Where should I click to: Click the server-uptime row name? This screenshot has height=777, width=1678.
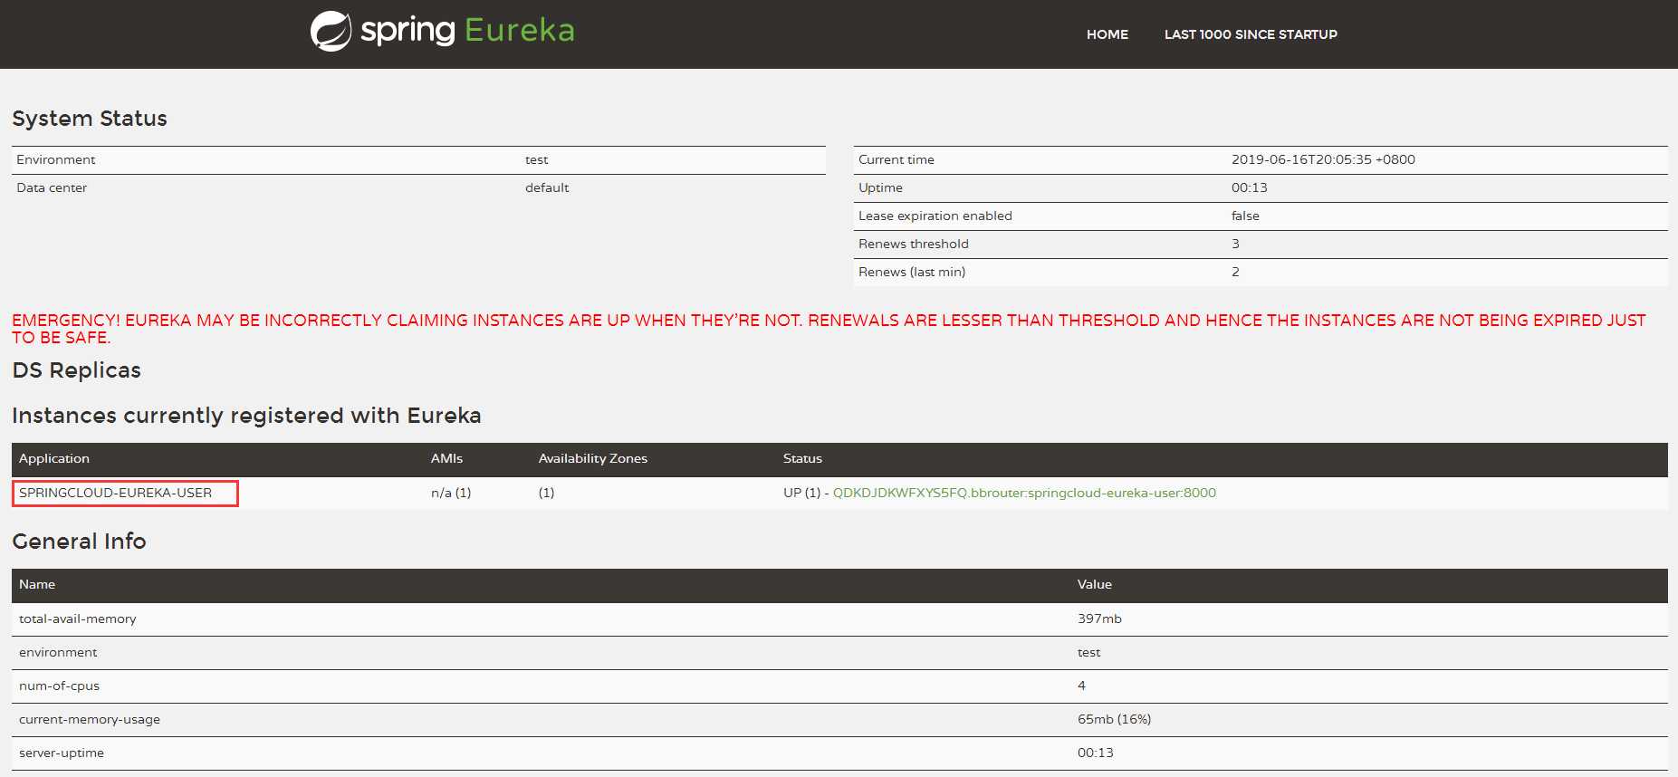[x=62, y=753]
